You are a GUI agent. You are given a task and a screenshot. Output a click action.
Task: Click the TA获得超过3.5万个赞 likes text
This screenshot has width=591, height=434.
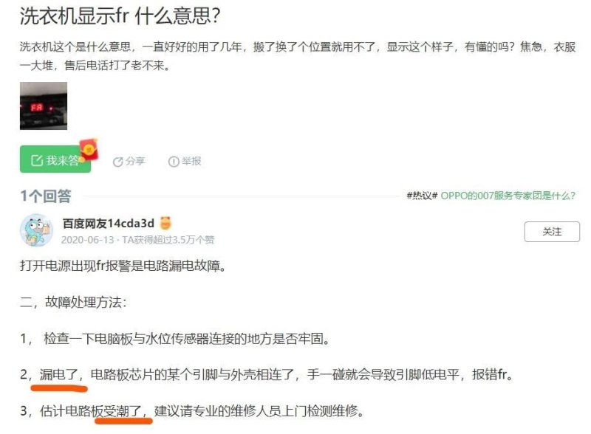point(168,240)
